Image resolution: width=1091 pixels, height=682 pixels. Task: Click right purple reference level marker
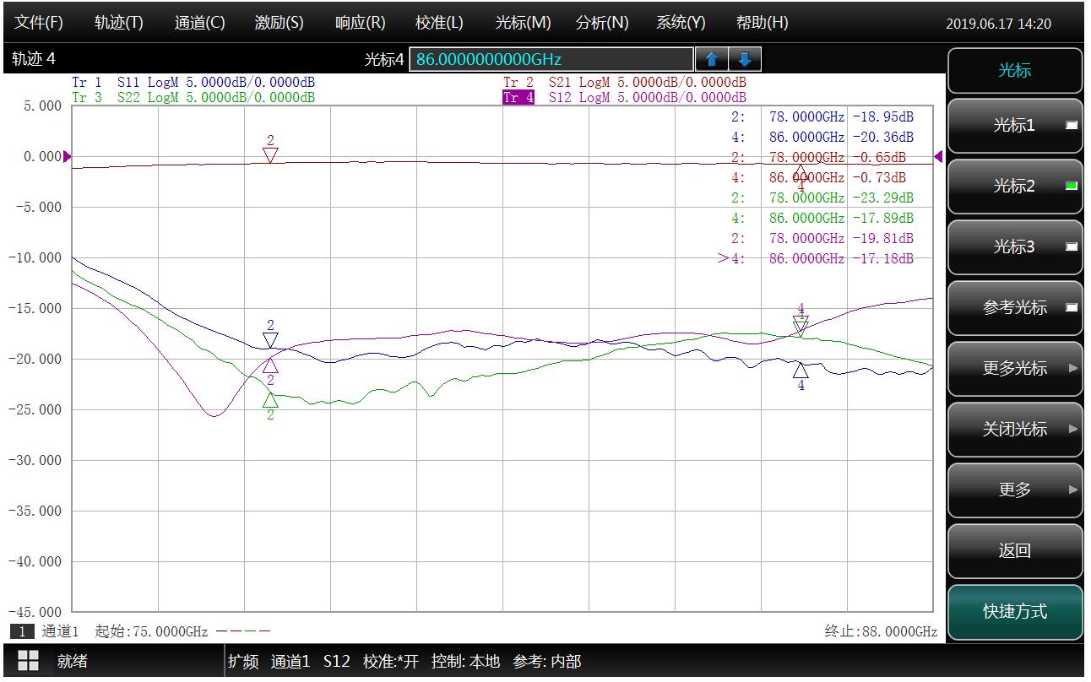click(938, 156)
